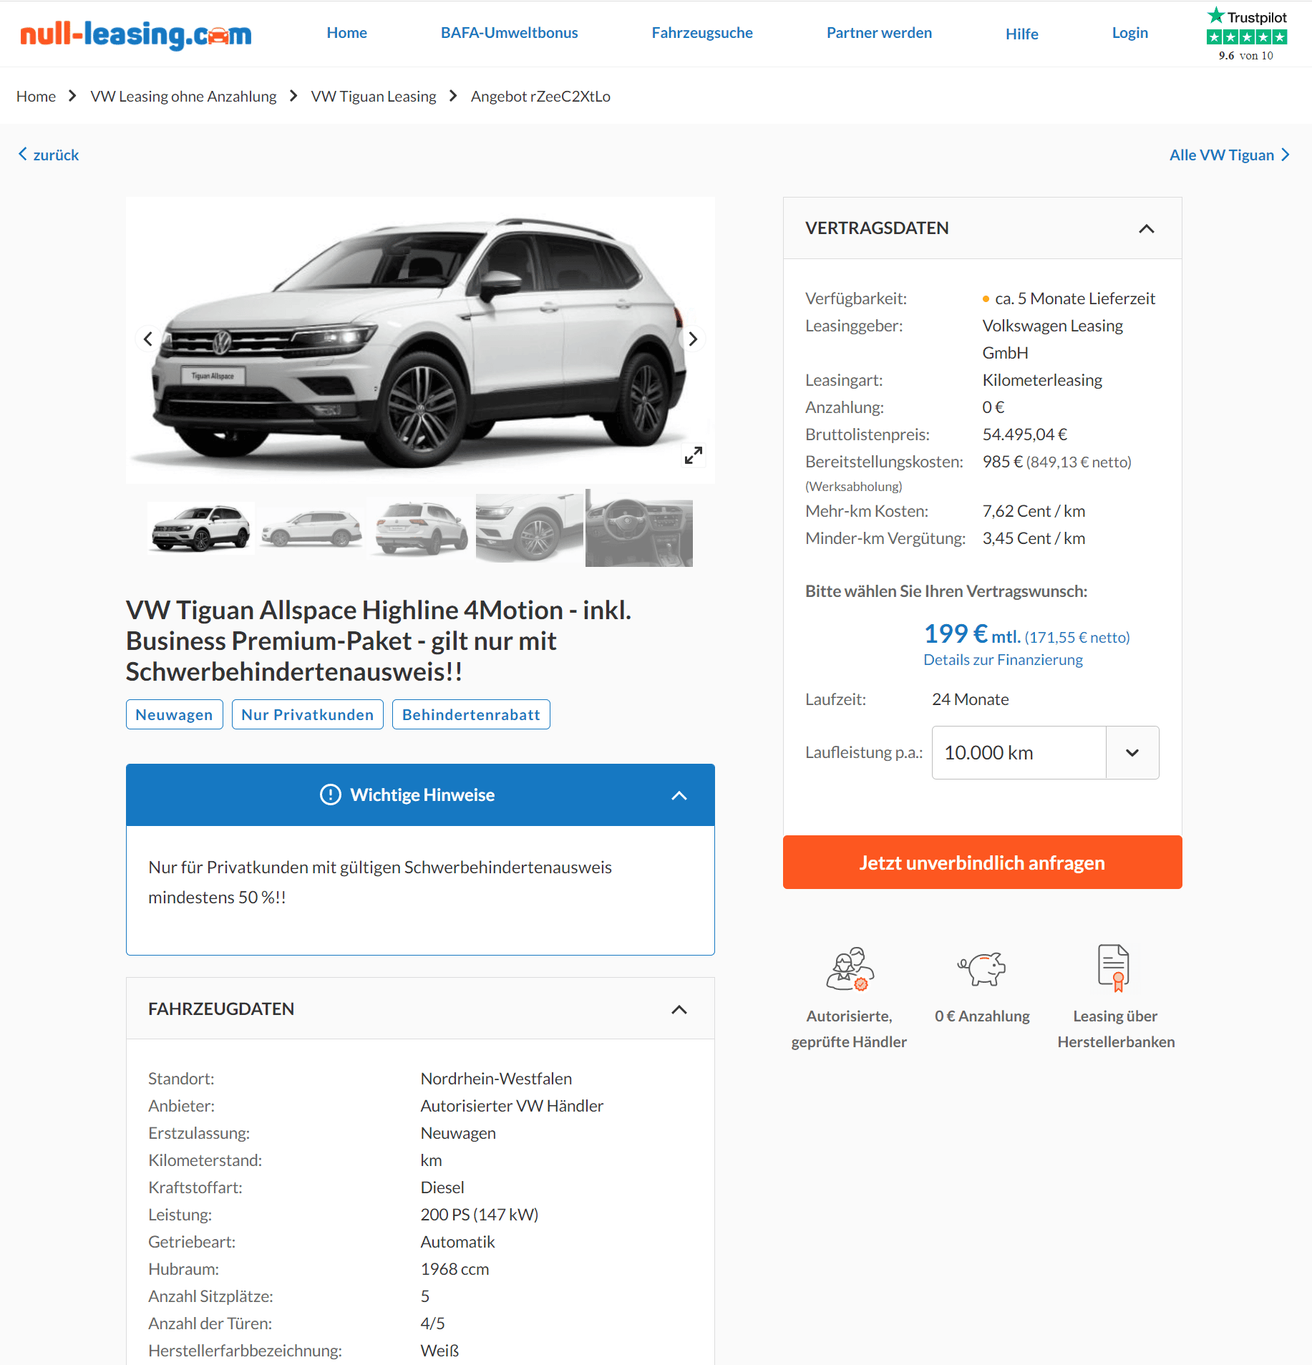Click the piggy bank 0 € Anzahlung icon
The height and width of the screenshot is (1365, 1312).
coord(982,968)
